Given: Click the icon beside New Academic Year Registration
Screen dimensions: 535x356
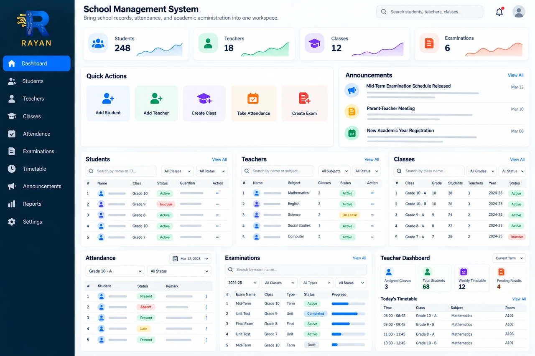Looking at the screenshot, I should pos(352,133).
